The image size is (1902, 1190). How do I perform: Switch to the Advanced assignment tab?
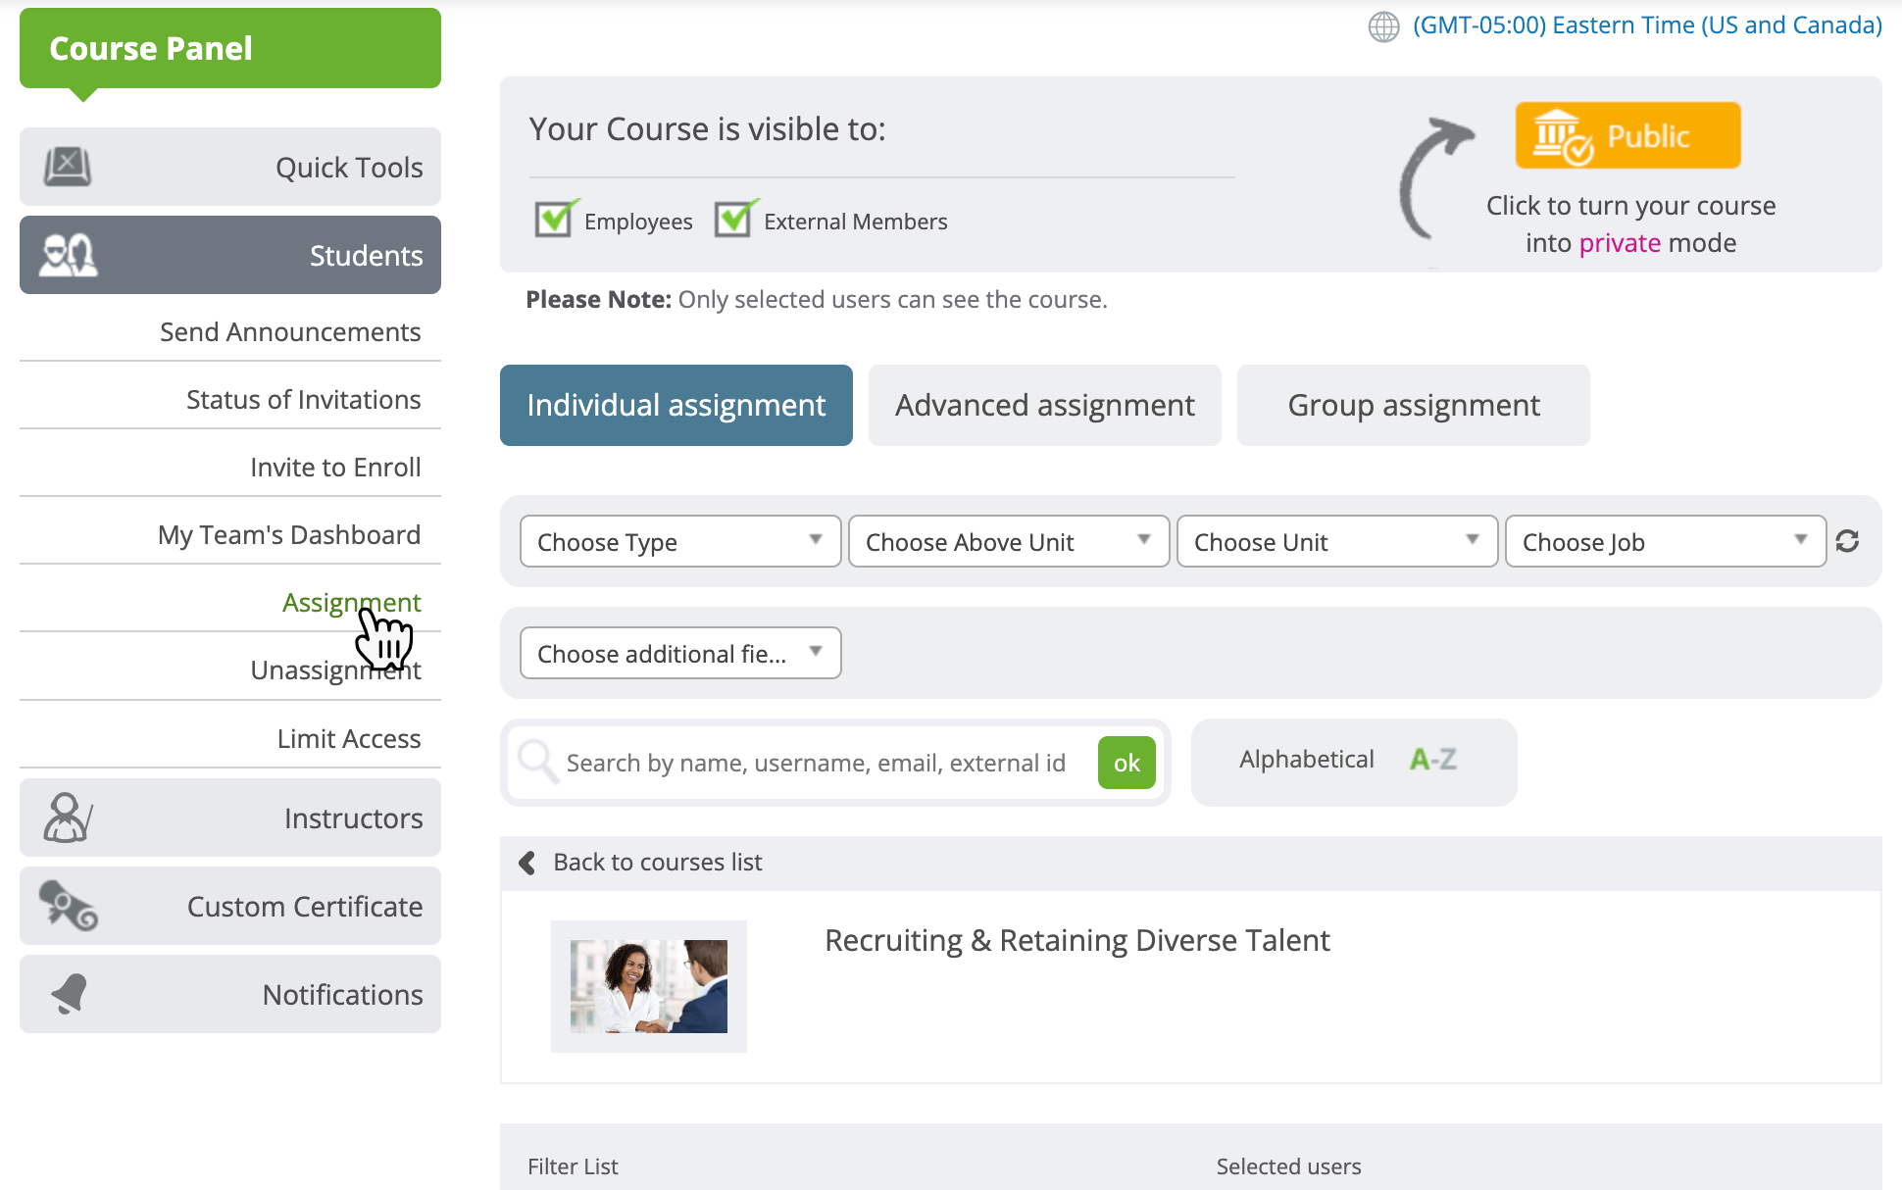[x=1044, y=406]
